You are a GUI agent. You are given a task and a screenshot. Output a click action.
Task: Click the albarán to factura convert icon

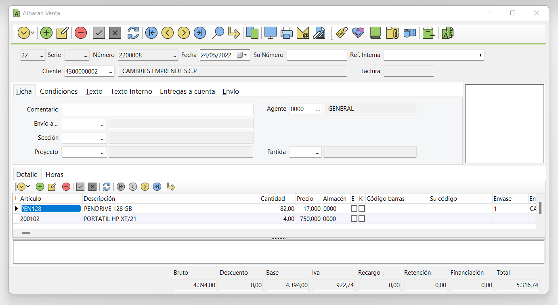tap(448, 33)
